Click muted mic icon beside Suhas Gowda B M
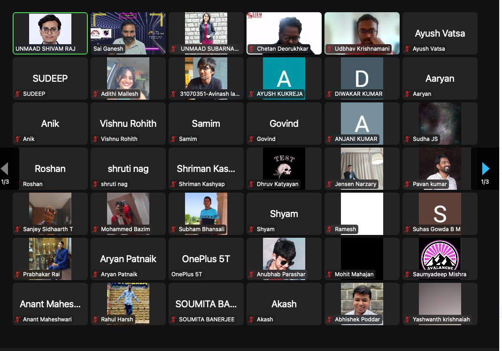The image size is (502, 351). tap(407, 229)
